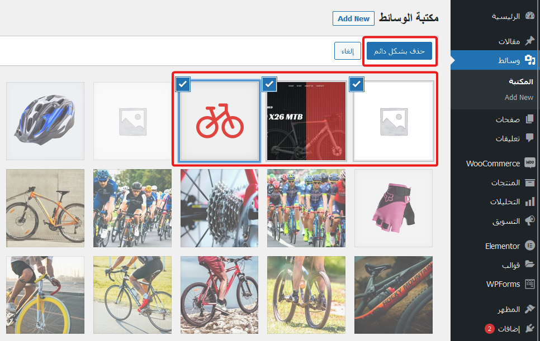Uncheck the red bicycle icon image

tap(183, 84)
